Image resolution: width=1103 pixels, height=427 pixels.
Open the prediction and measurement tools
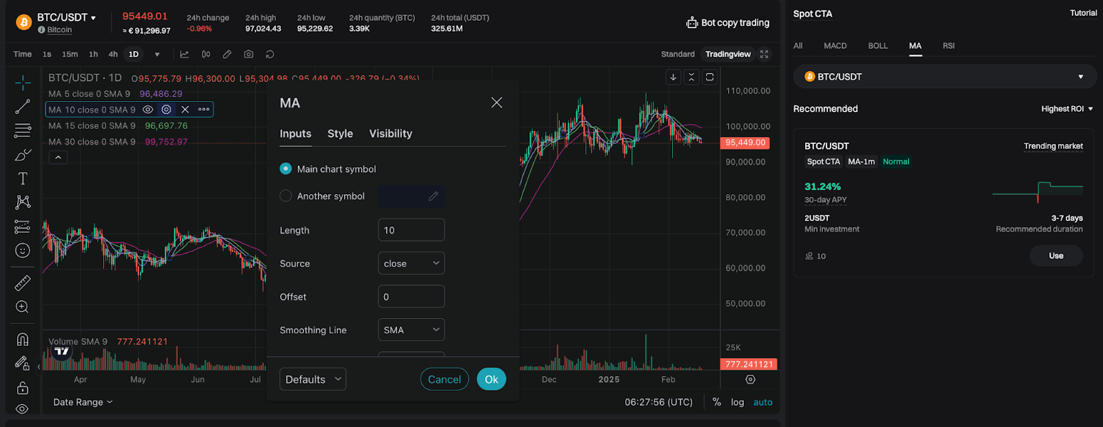point(23,227)
